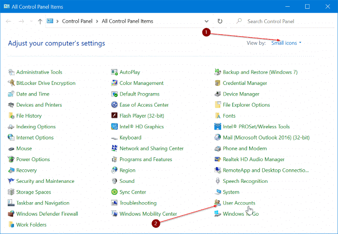The height and width of the screenshot is (234, 338).
Task: Open the Troubleshooting link
Action: click(x=138, y=203)
